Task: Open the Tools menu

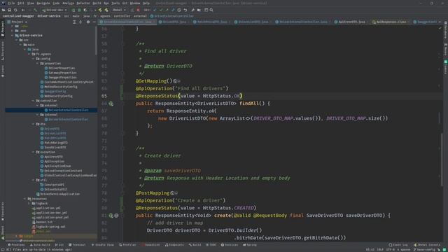Action: [x=115, y=3]
